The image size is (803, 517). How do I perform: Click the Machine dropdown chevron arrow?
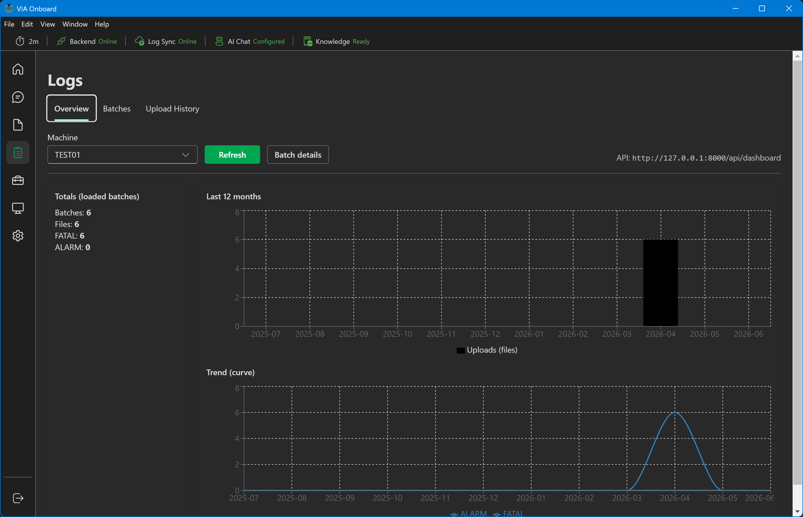coord(186,155)
